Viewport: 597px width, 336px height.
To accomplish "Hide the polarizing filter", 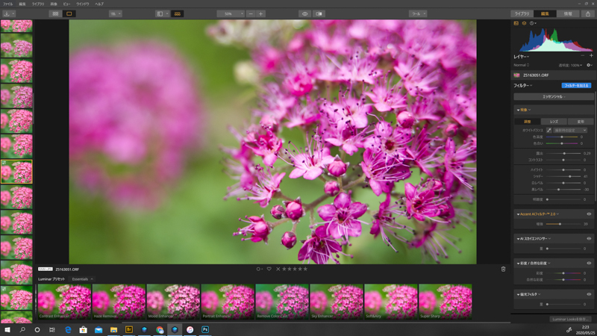I will pos(589,294).
